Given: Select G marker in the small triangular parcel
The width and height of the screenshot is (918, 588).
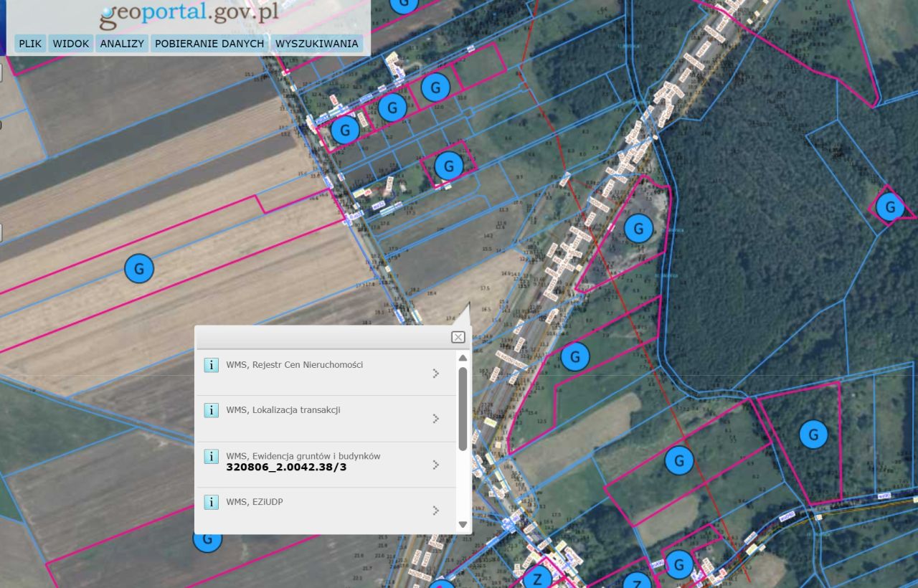Looking at the screenshot, I should [x=890, y=207].
